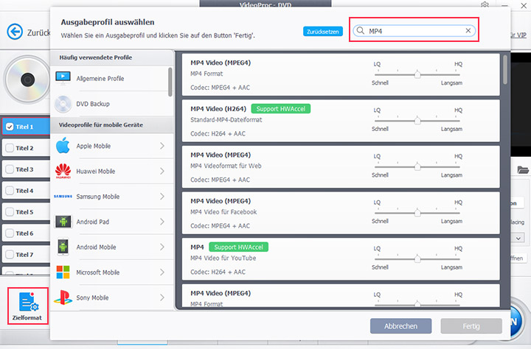
Task: Click the 'Häufig verwendete Profile' header
Action: (96, 57)
